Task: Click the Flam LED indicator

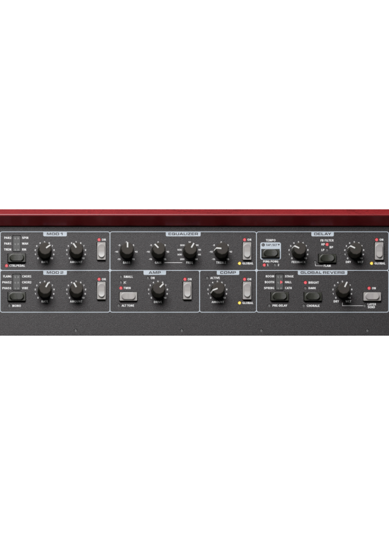Action: (x=315, y=261)
